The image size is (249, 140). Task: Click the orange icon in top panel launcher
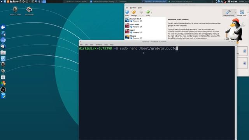click(8, 2)
